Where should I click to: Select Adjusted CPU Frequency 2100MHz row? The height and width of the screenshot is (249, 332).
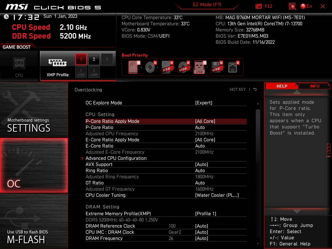pos(166,133)
